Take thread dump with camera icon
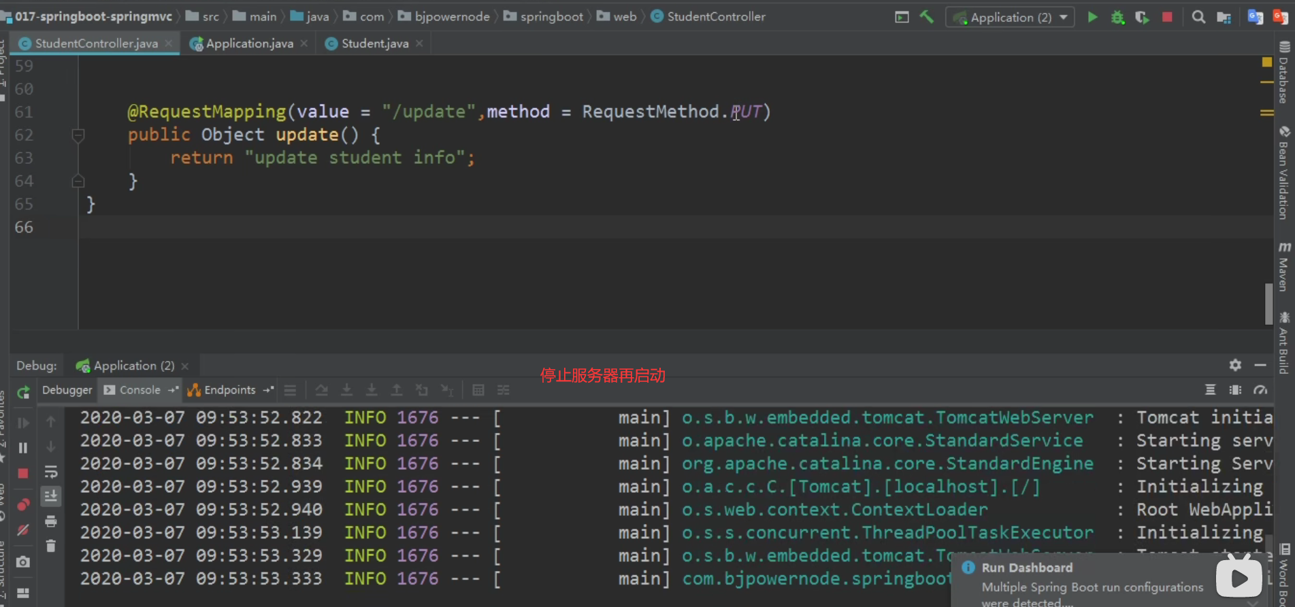The image size is (1295, 607). (23, 561)
